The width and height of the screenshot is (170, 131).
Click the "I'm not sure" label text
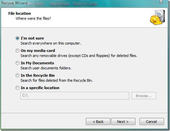tap(32, 38)
